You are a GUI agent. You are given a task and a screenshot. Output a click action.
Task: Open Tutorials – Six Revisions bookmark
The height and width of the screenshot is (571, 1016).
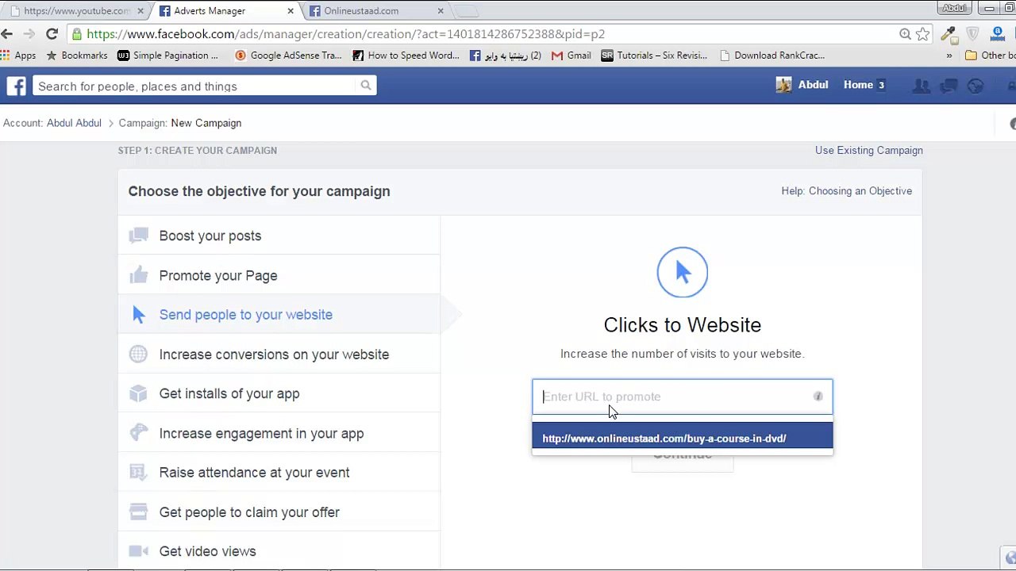654,56
